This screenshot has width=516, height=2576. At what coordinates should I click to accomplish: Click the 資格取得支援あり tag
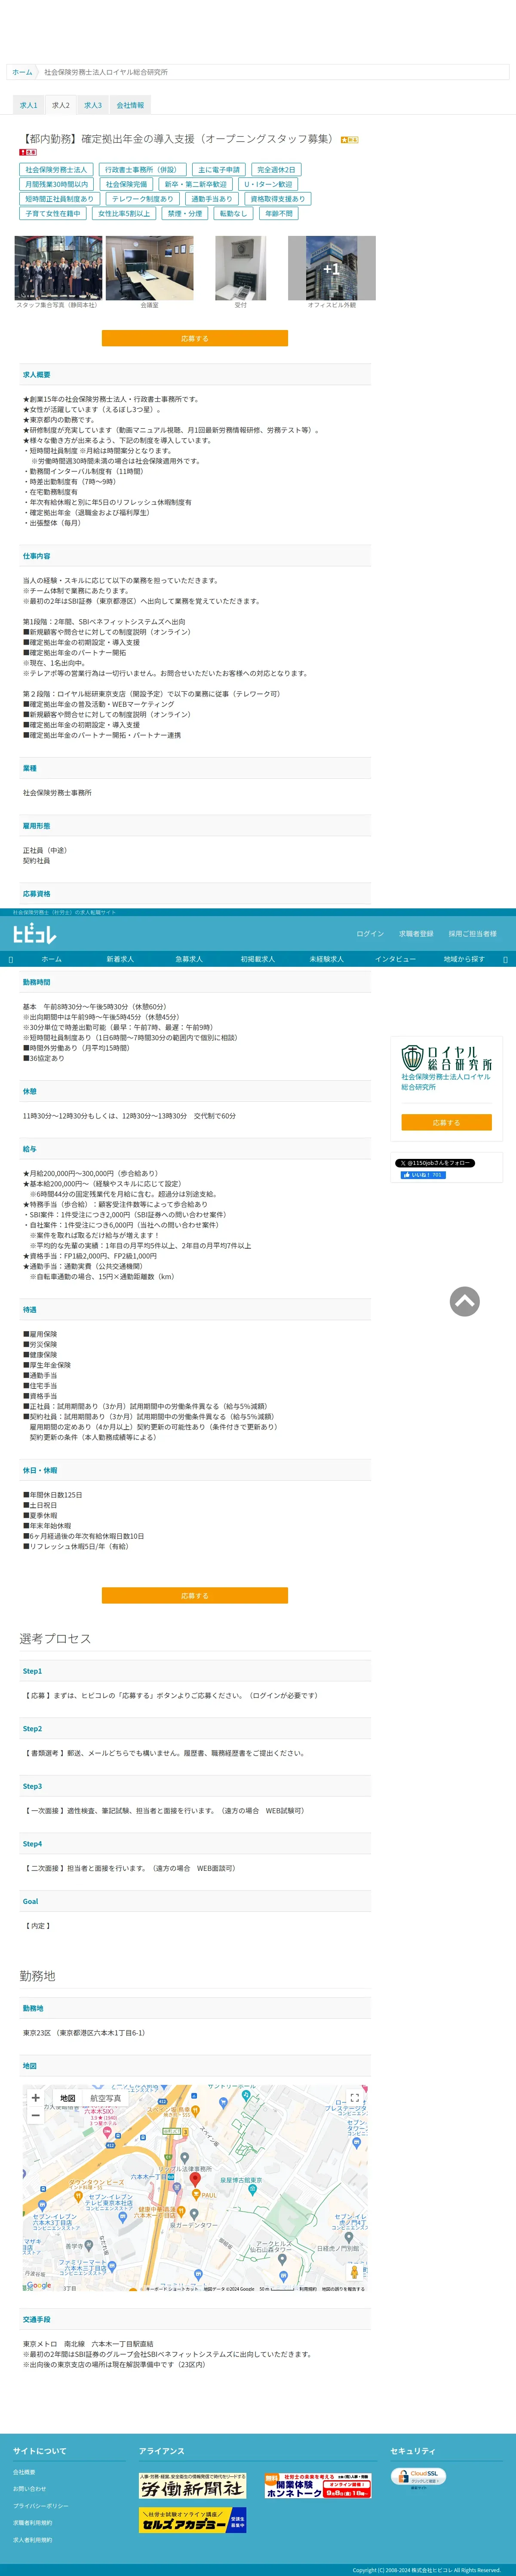278,199
